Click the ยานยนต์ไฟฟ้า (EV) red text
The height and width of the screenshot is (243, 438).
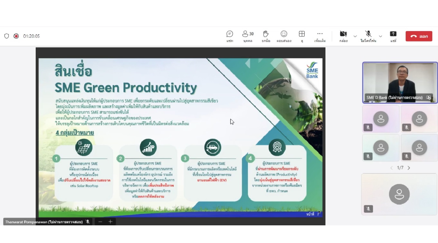click(x=213, y=180)
